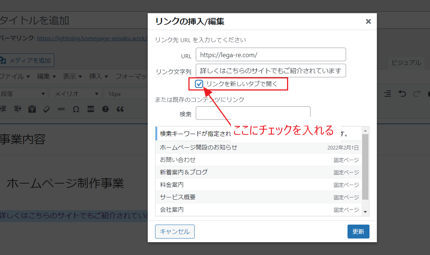Click the align right icon
The width and height of the screenshot is (430, 255).
388,94
